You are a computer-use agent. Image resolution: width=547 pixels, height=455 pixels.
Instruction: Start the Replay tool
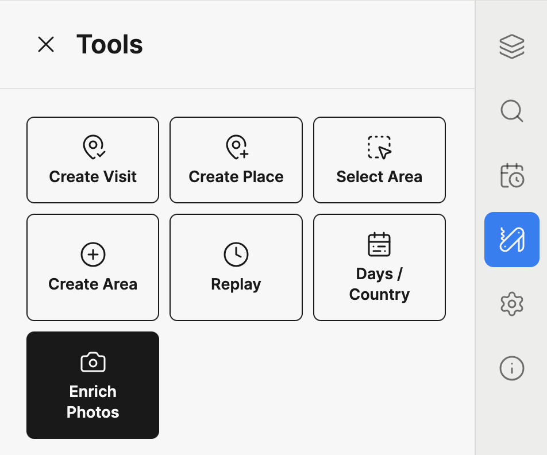pos(236,267)
